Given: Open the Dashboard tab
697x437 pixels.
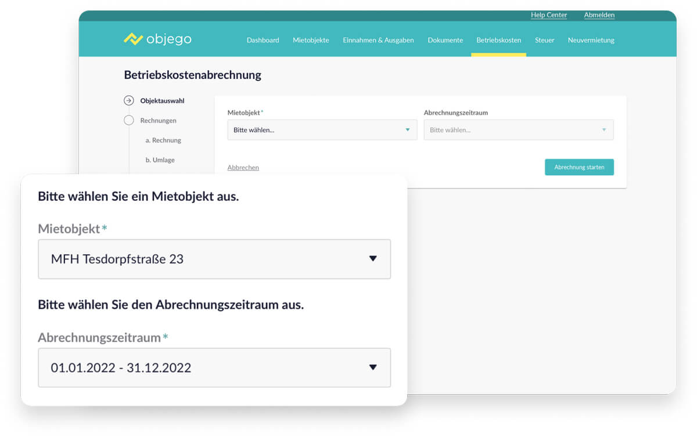Looking at the screenshot, I should [x=263, y=40].
